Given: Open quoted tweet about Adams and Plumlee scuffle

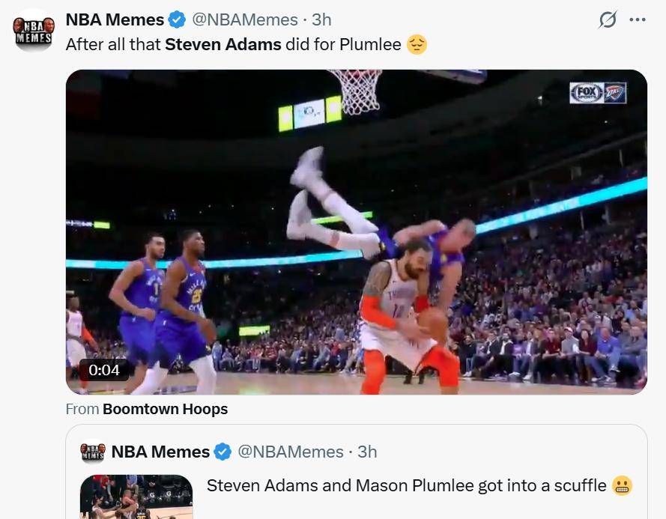Looking at the screenshot, I should coord(357,471).
